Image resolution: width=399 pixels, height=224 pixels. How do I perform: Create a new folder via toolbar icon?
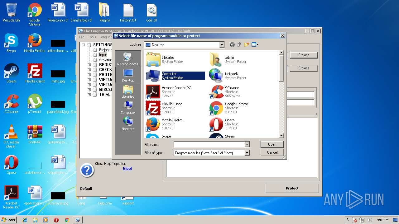click(247, 45)
